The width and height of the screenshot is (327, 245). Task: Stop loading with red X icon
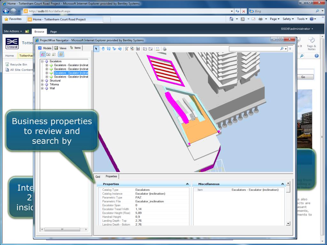pyautogui.click(x=244, y=11)
